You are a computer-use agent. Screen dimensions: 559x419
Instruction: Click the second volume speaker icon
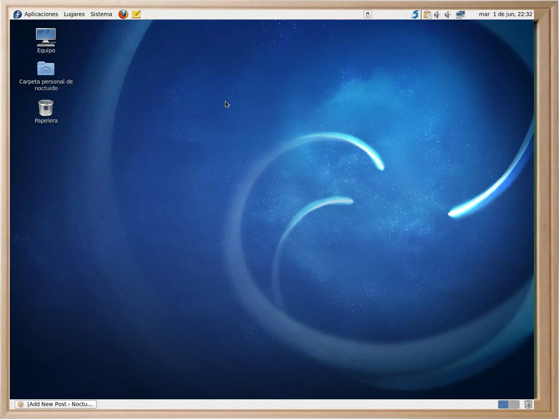[448, 14]
